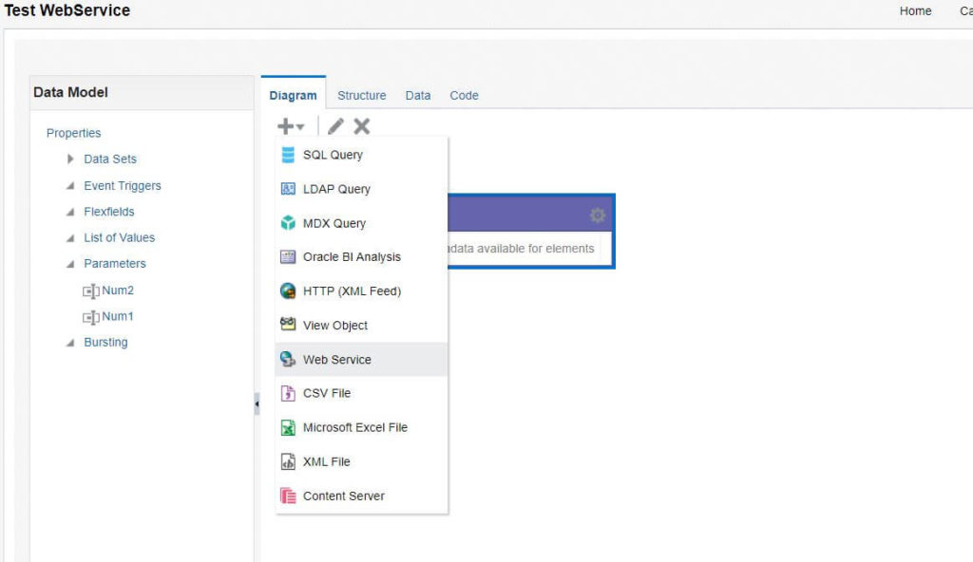Click the "Test WebService" page title
Screen dimensions: 973x562
coord(67,10)
